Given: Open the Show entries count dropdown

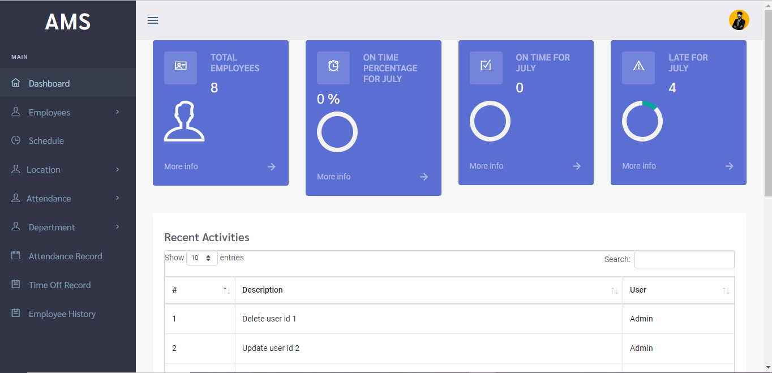Looking at the screenshot, I should pos(202,258).
